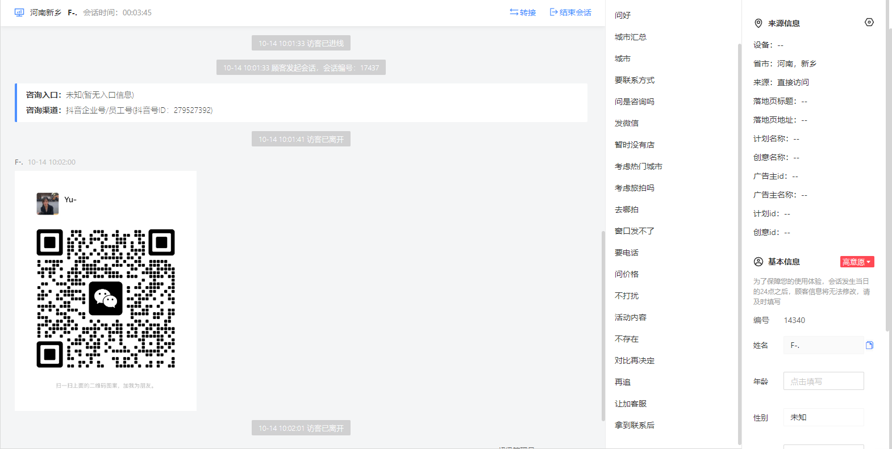Select the 暂时没有店 quick reply
Screen dimensions: 892x449
[x=635, y=145]
